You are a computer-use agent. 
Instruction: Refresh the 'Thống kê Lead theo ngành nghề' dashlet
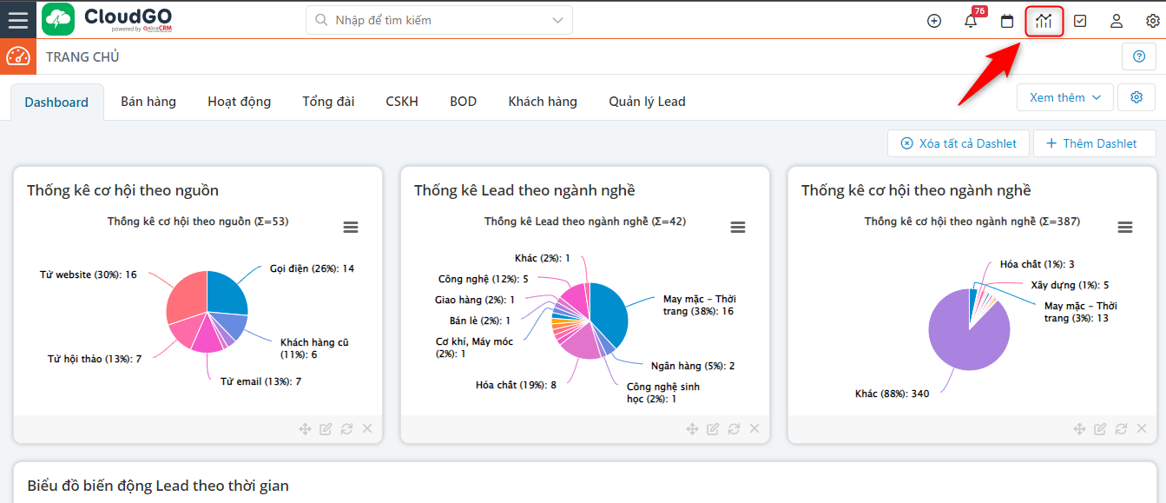click(734, 428)
